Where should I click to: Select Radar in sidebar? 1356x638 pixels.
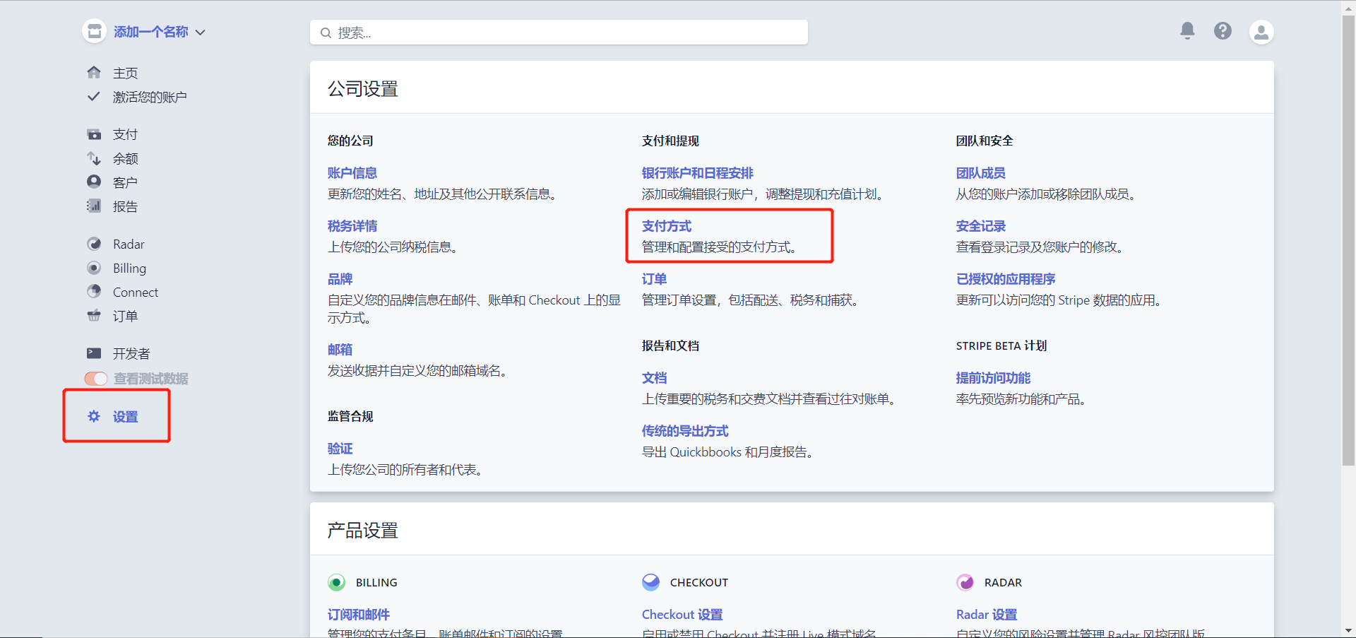[129, 244]
